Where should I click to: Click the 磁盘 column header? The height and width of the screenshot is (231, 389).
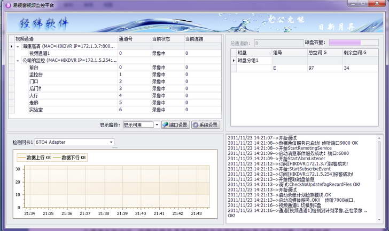pos(254,53)
